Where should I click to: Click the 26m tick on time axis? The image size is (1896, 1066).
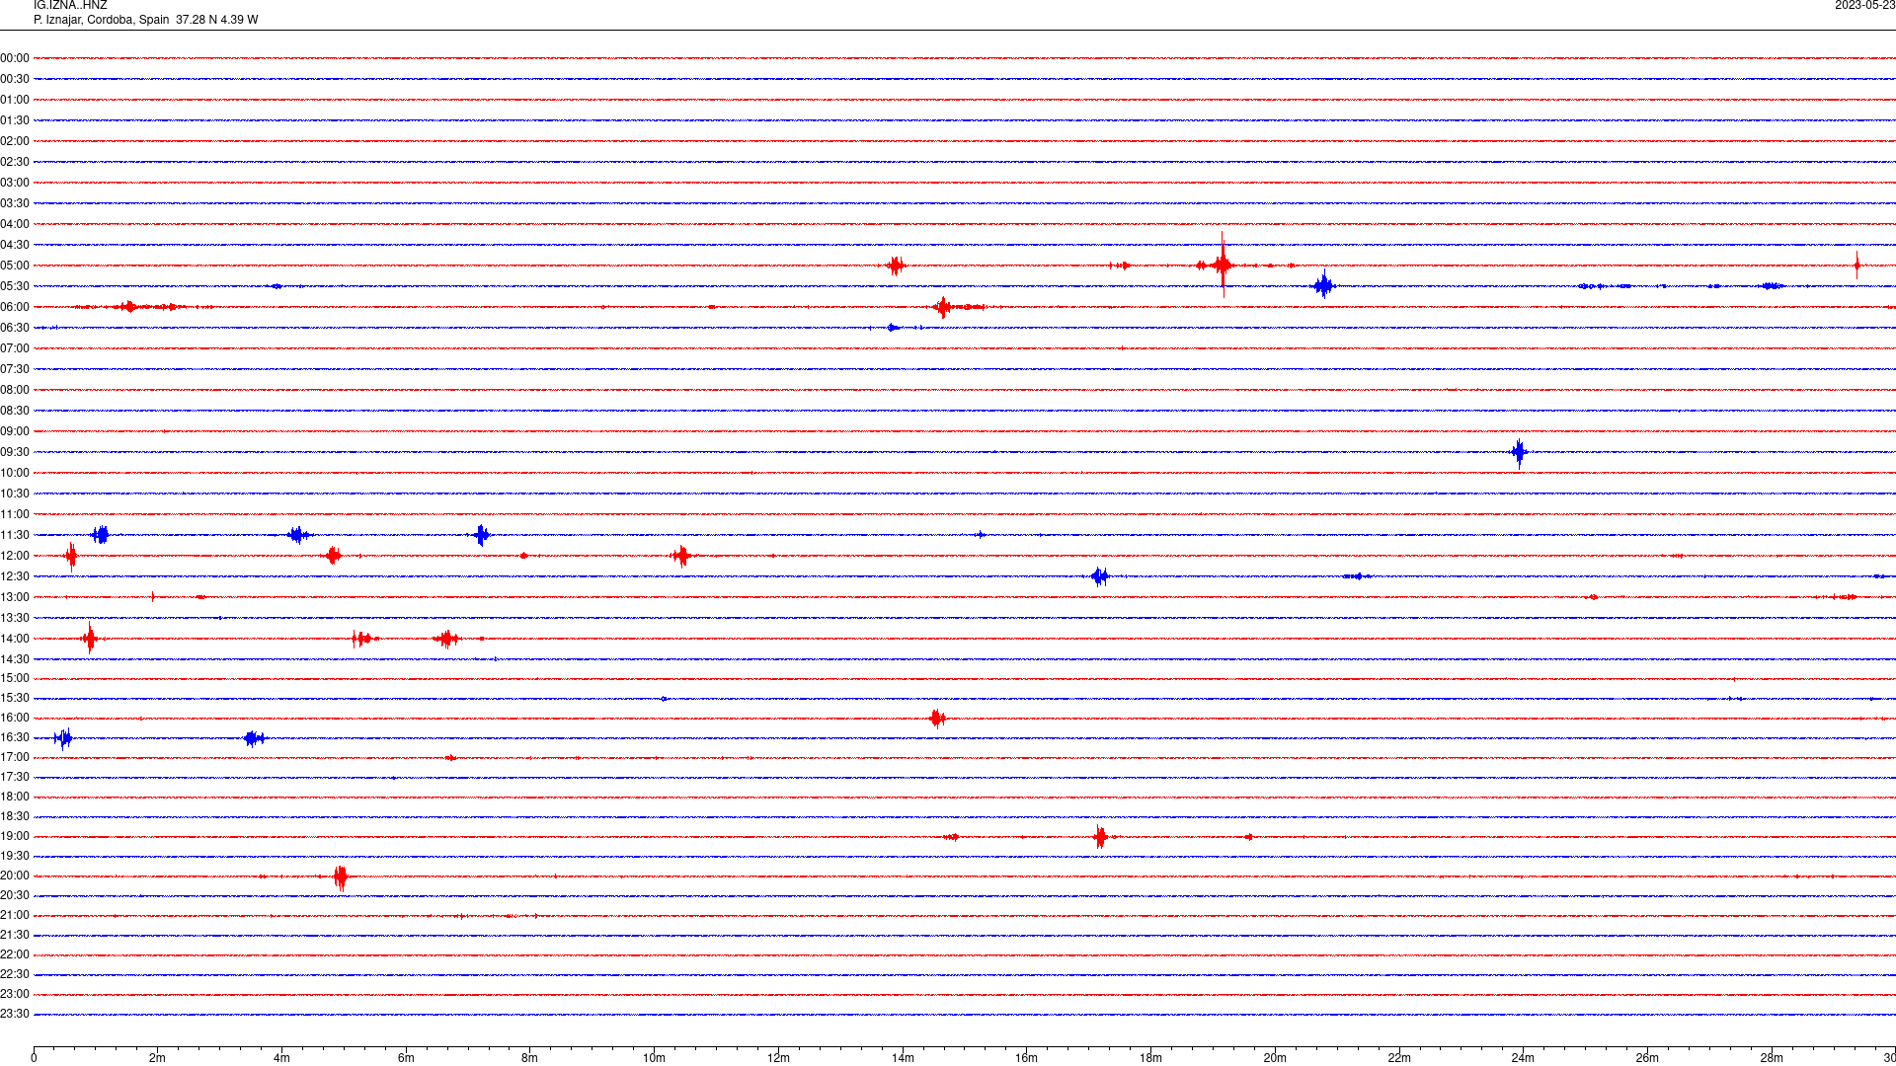[1647, 1058]
